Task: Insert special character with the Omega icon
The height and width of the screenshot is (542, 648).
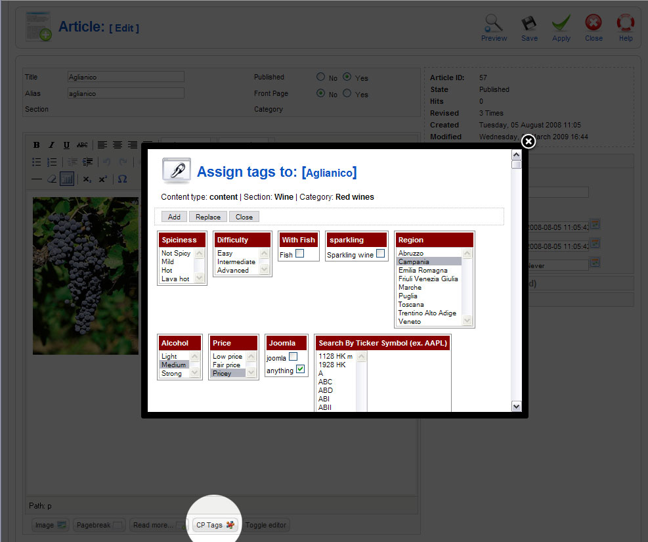Action: click(122, 179)
